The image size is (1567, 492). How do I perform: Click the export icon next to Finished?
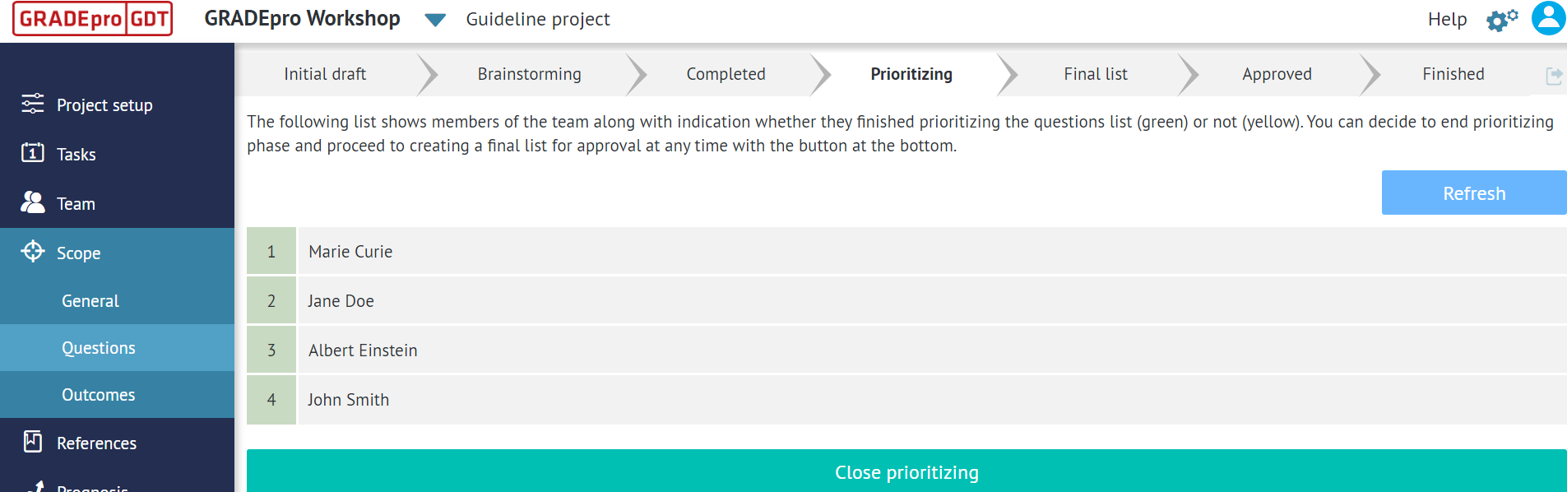pos(1555,74)
